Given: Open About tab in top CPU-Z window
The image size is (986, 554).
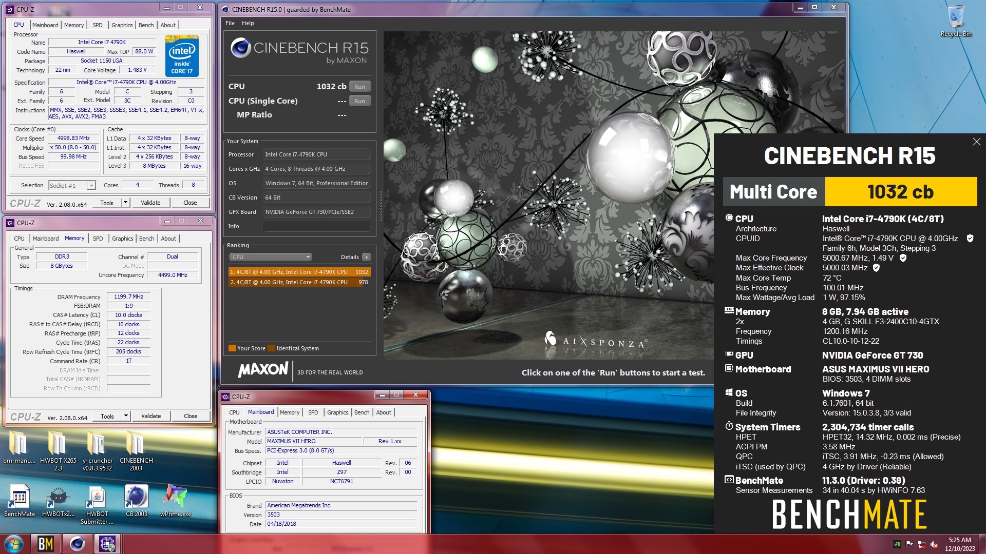Looking at the screenshot, I should pos(168,25).
